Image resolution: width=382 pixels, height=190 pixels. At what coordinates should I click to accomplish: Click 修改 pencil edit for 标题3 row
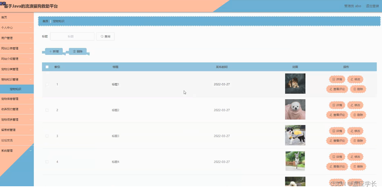(355, 131)
